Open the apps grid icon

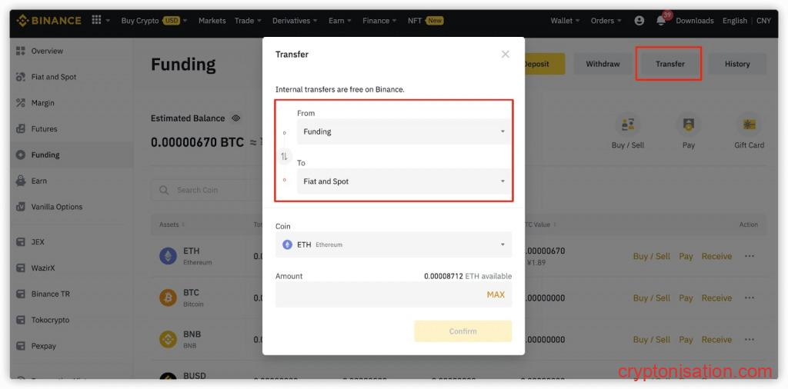pyautogui.click(x=96, y=21)
